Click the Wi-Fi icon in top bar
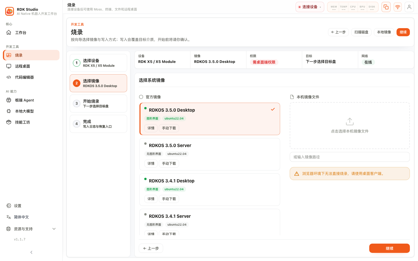 398,7
